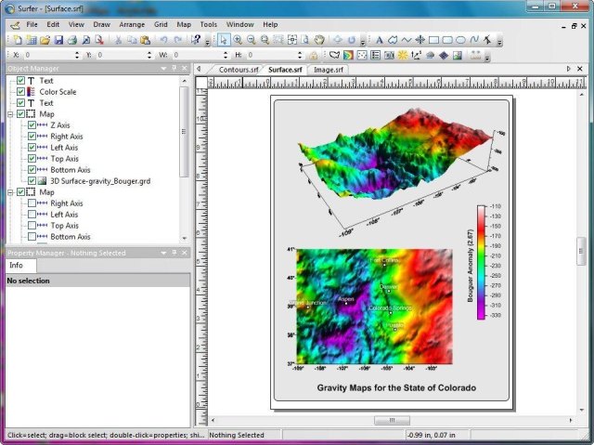This screenshot has width=594, height=445.
Task: Open the toolbar options arrow after Help icon
Action: click(x=208, y=41)
